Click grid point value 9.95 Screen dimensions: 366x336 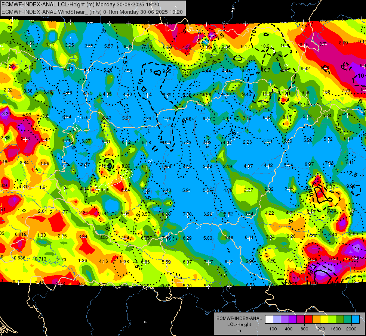click(167, 71)
